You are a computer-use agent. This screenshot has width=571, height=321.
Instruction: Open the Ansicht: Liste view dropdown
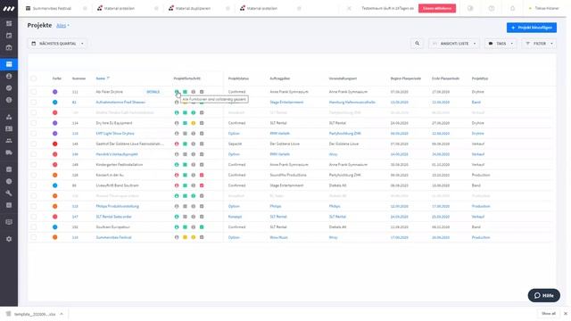(x=454, y=44)
